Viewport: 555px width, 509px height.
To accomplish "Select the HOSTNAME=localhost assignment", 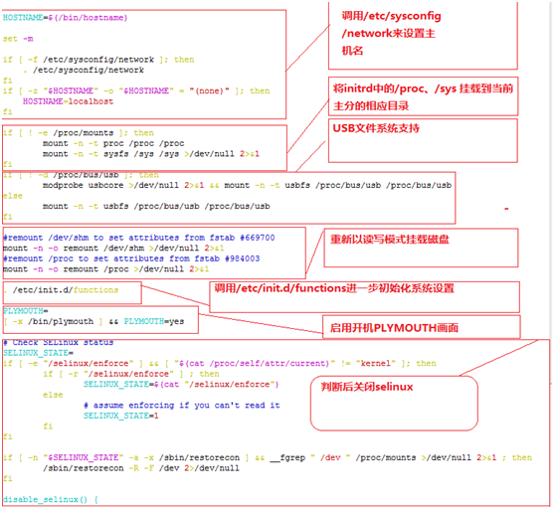I will pyautogui.click(x=68, y=101).
